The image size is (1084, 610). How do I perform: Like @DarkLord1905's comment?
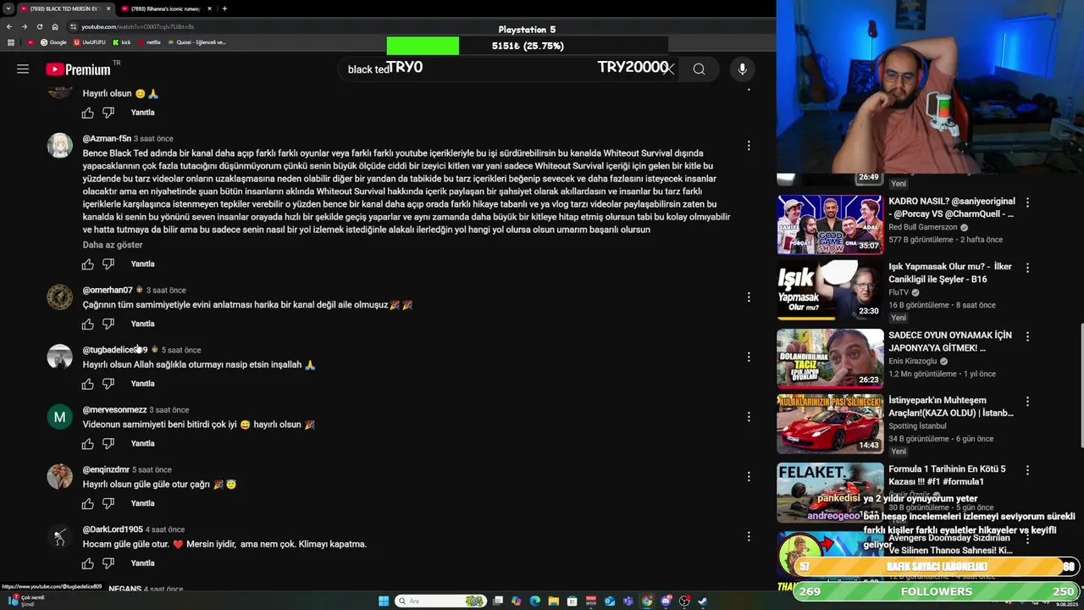pyautogui.click(x=88, y=563)
